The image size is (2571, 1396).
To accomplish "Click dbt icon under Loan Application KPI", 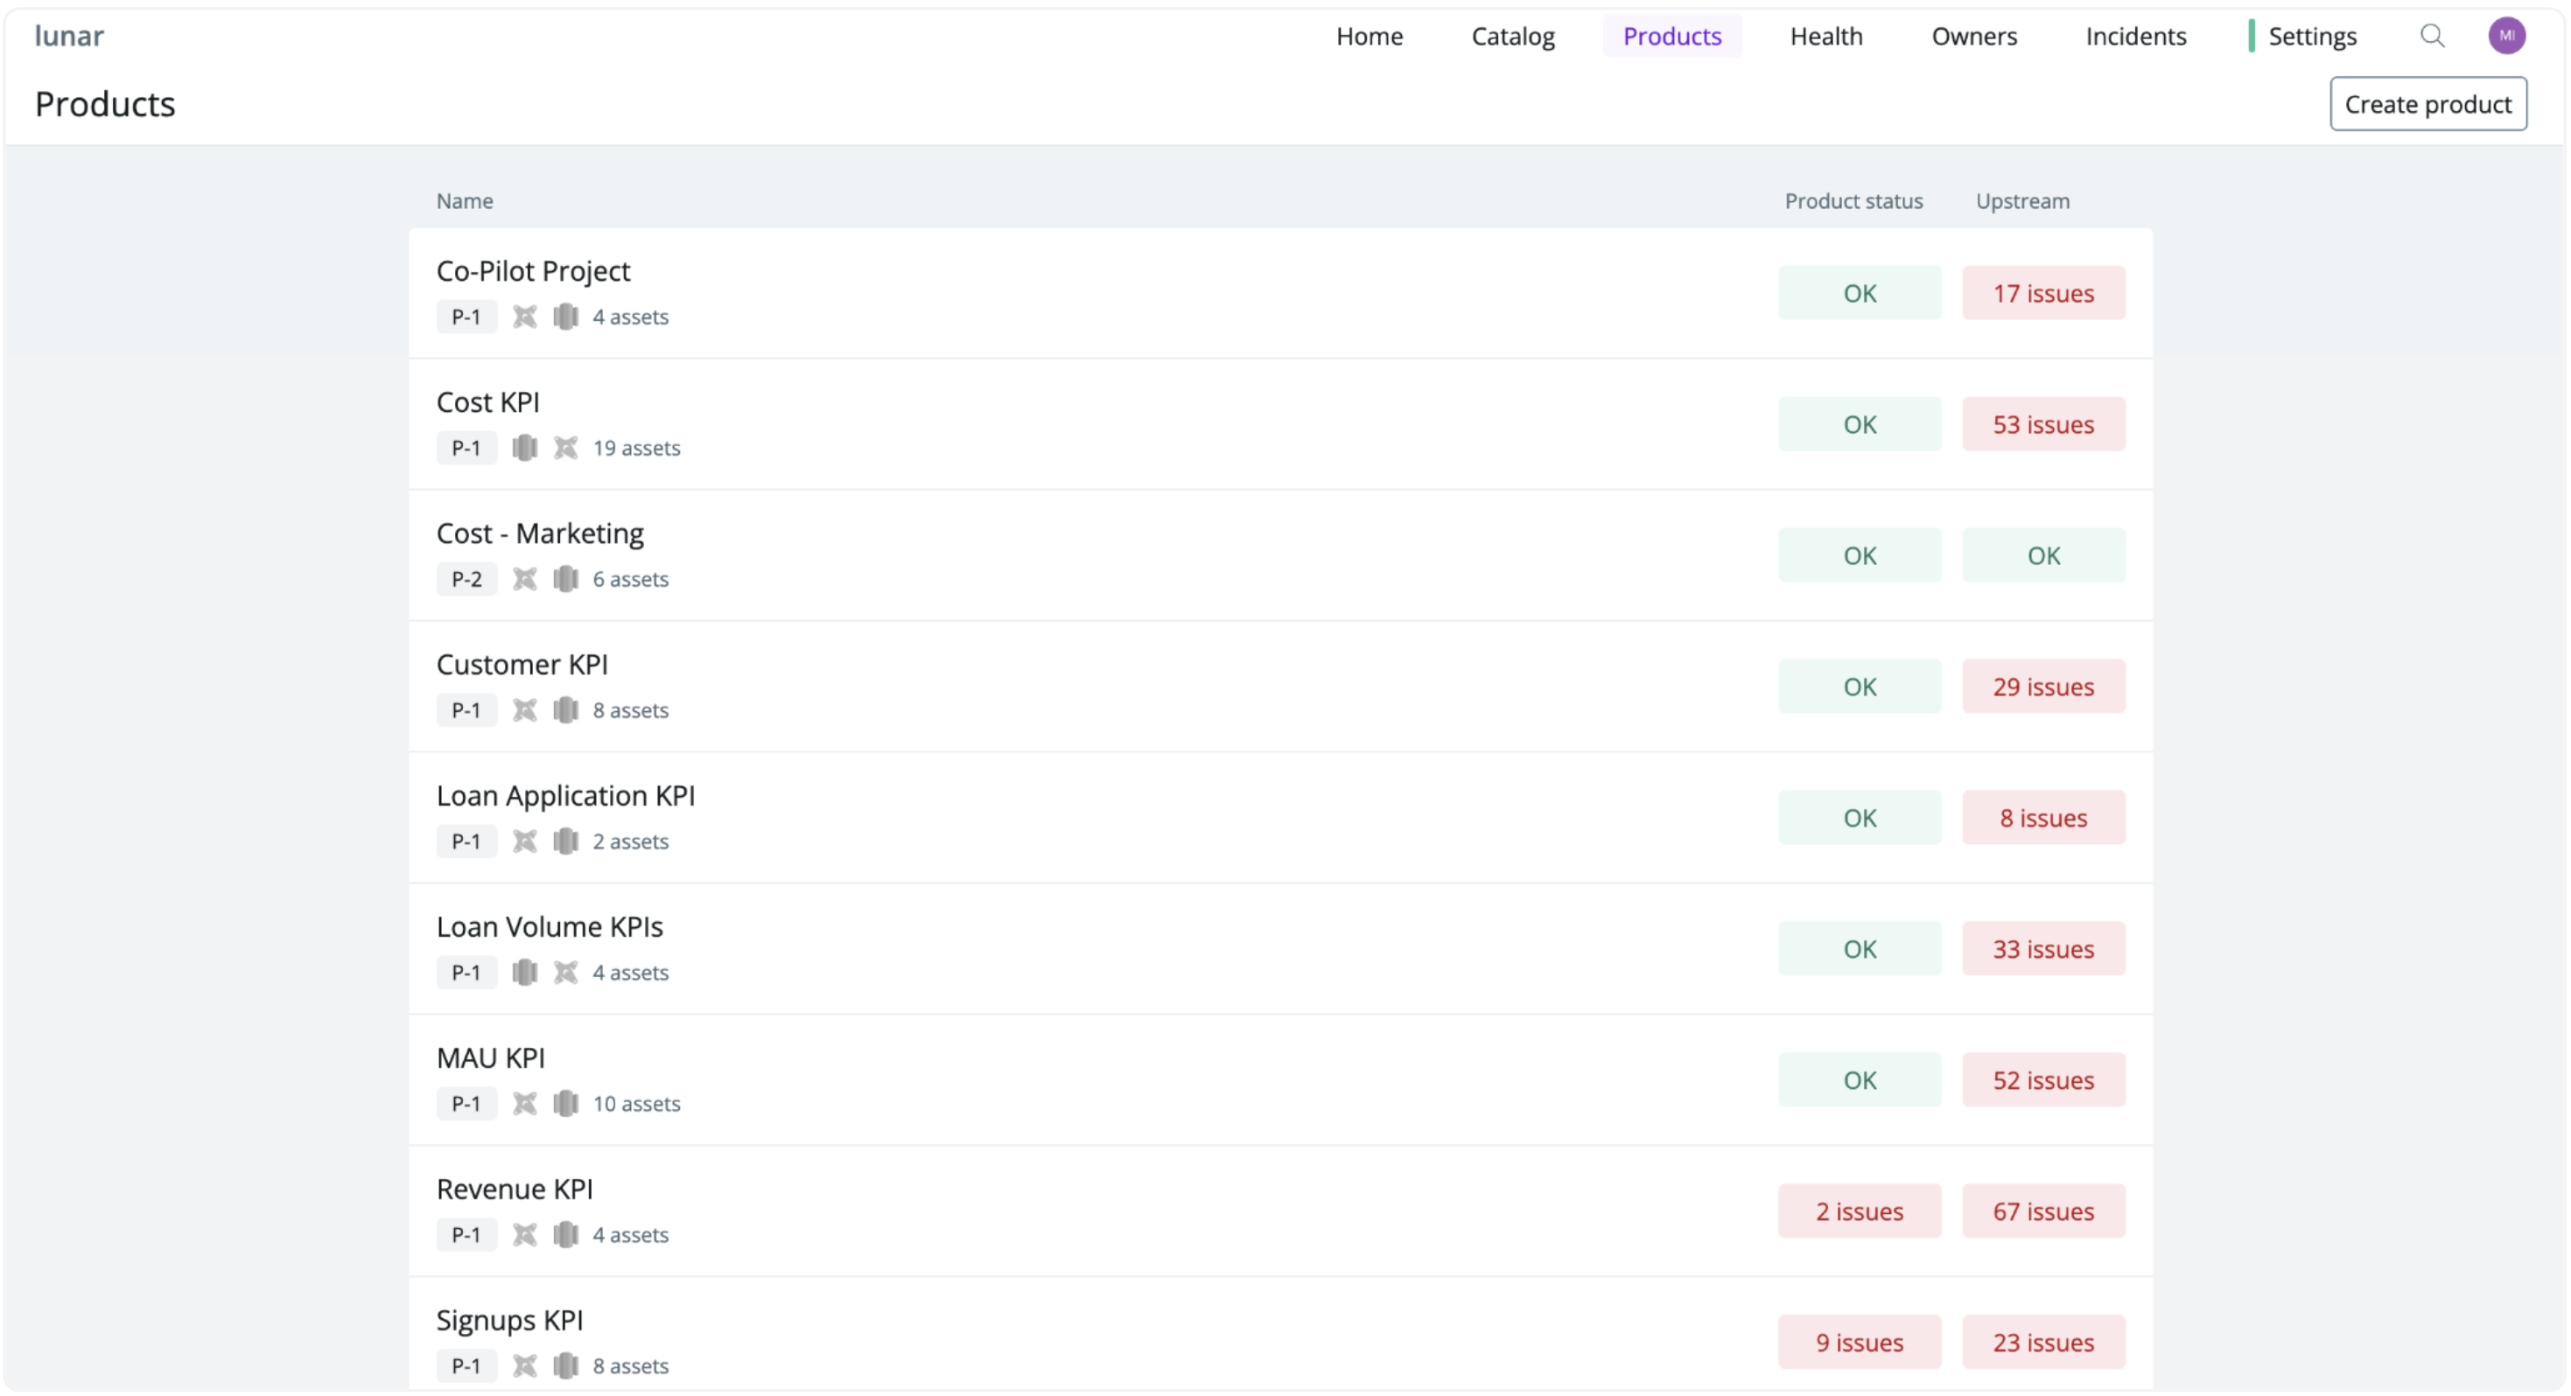I will [x=525, y=841].
